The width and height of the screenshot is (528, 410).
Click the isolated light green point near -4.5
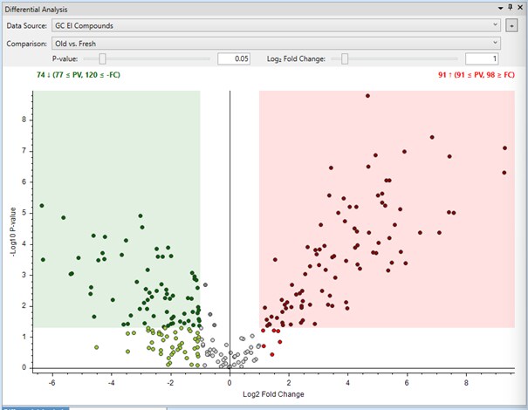(x=97, y=347)
